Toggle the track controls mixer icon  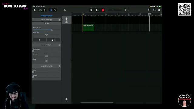click(x=51, y=10)
